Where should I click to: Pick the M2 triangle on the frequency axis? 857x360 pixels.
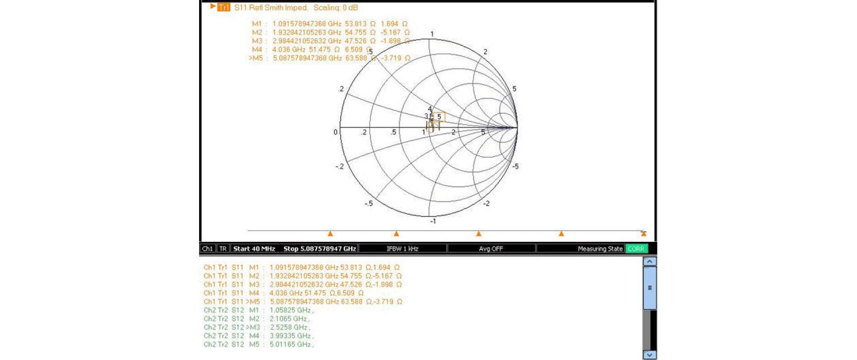pyautogui.click(x=396, y=234)
